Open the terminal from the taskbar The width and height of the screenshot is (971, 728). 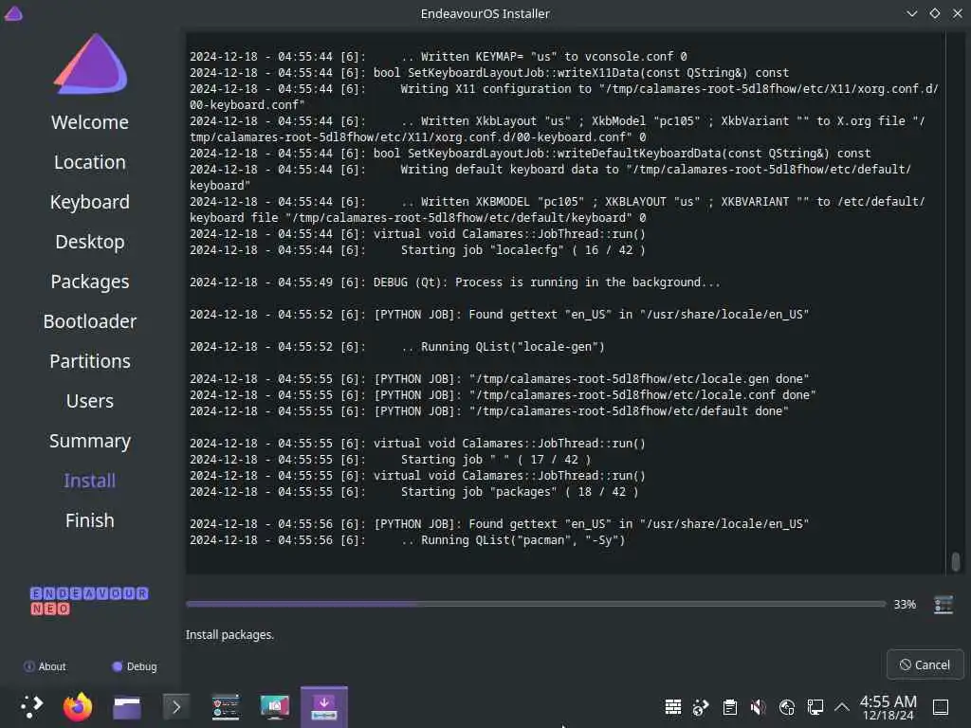pyautogui.click(x=175, y=707)
